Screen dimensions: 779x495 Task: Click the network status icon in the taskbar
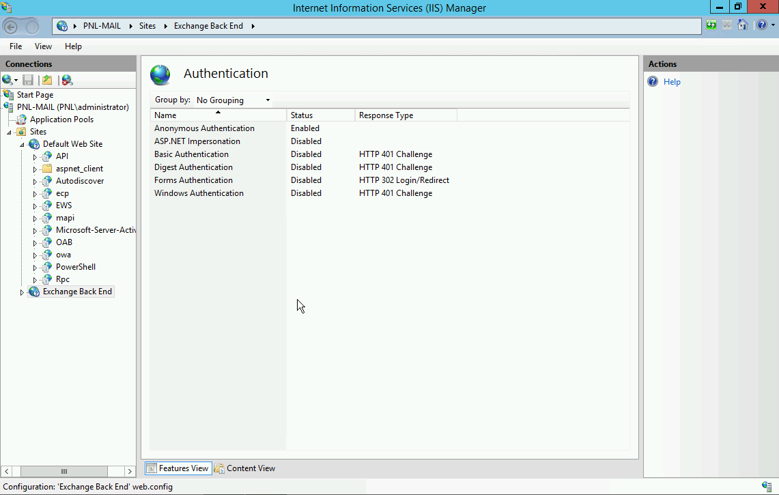765,487
